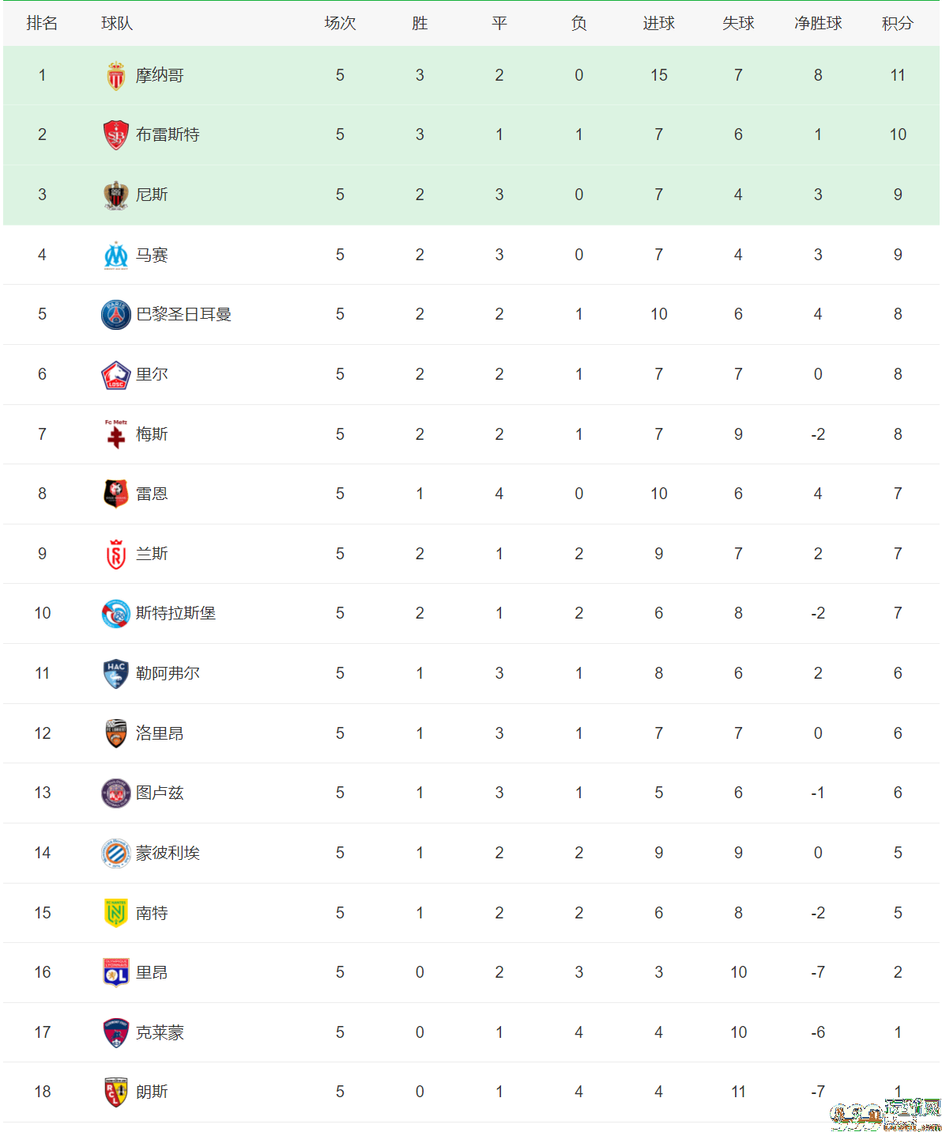The image size is (942, 1132).
Task: Click the 进球 goals scored header
Action: coord(658,24)
